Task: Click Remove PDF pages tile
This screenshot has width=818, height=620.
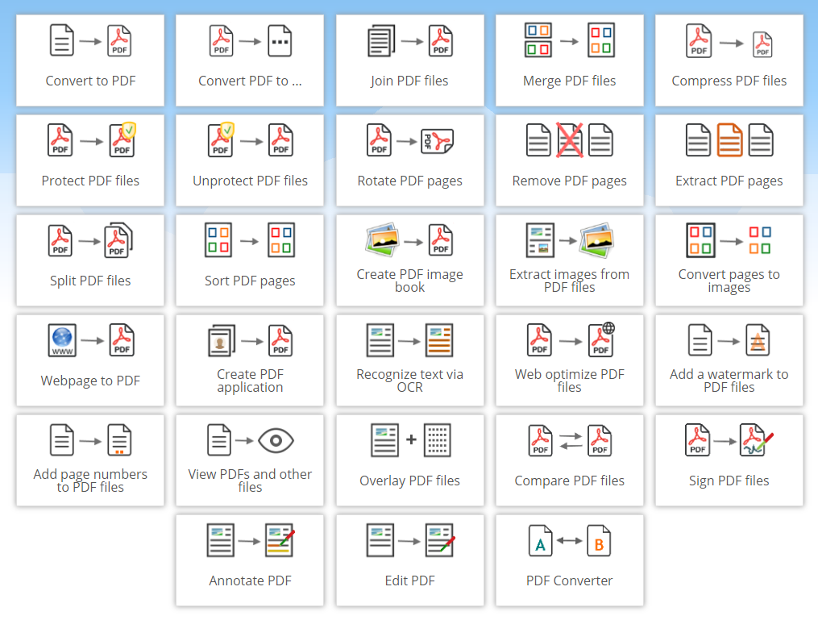Action: [x=570, y=160]
